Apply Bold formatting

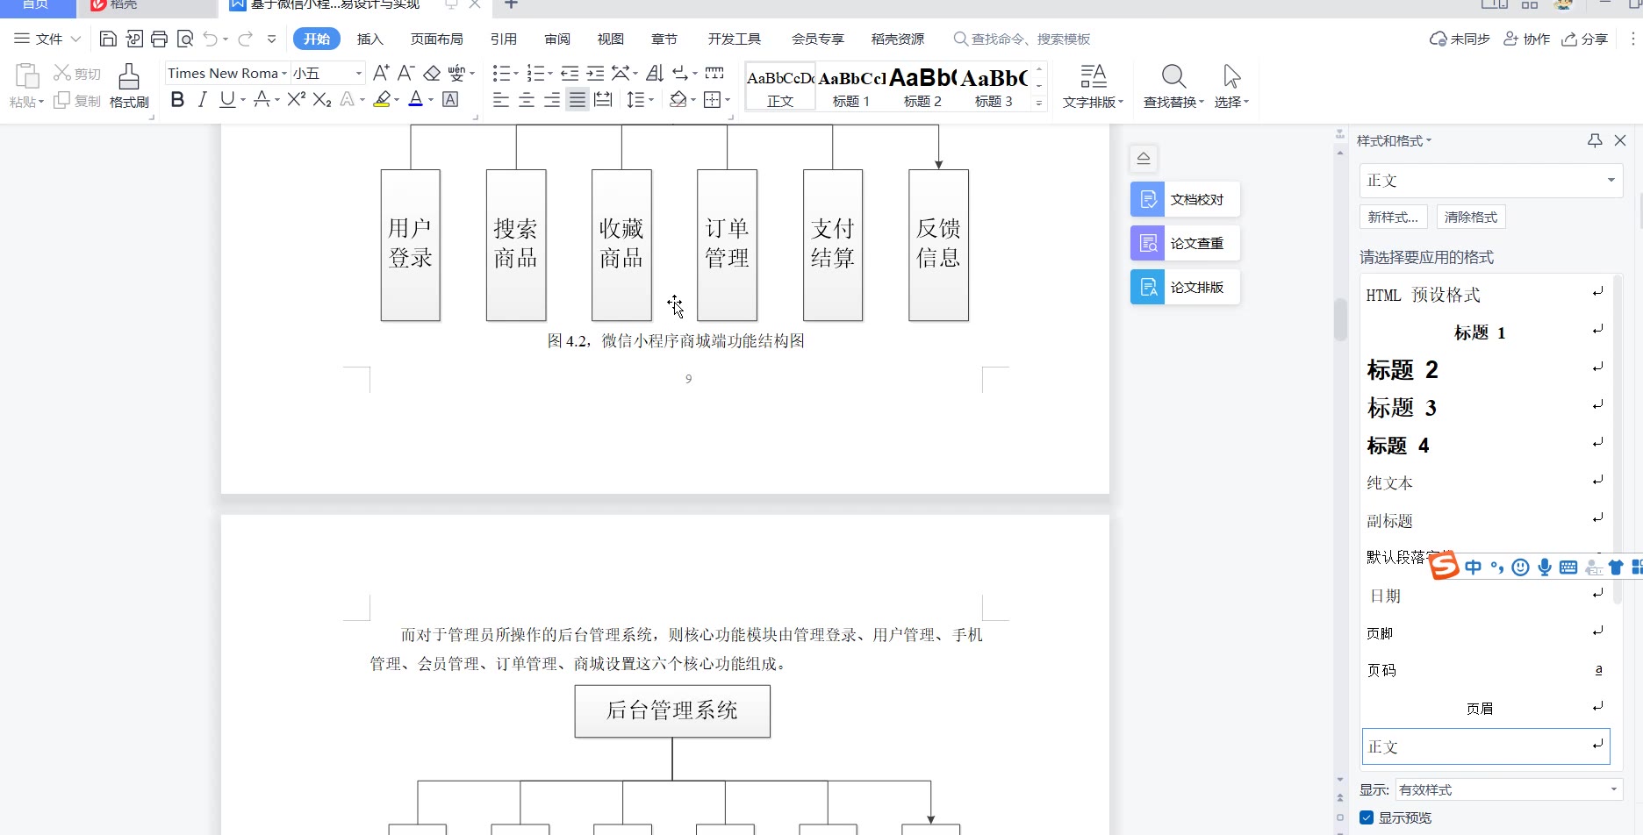[x=177, y=99]
